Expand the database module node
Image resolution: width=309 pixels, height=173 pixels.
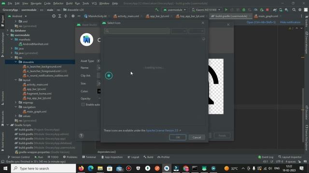8,31
